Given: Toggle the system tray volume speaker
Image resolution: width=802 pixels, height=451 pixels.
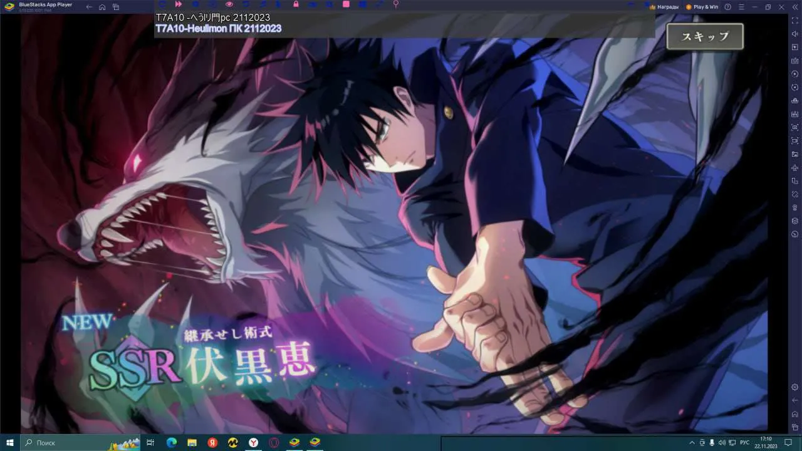Looking at the screenshot, I should [x=722, y=443].
